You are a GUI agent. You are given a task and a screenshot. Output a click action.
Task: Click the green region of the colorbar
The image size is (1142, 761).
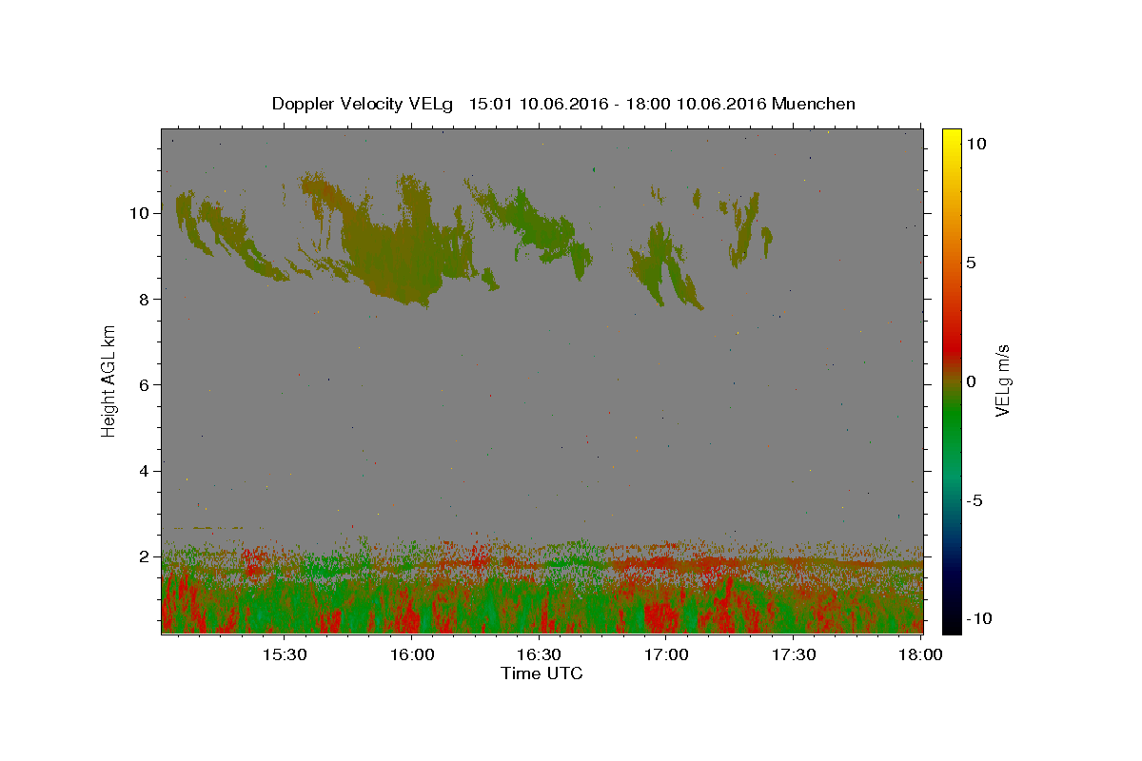click(x=951, y=428)
